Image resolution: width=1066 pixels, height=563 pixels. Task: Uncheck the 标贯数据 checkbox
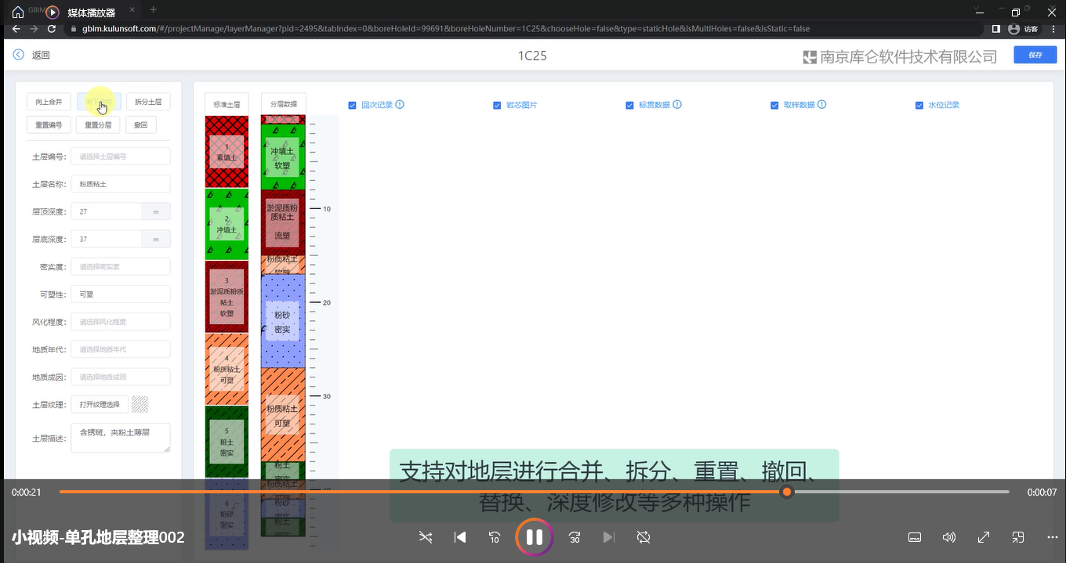[x=629, y=105]
